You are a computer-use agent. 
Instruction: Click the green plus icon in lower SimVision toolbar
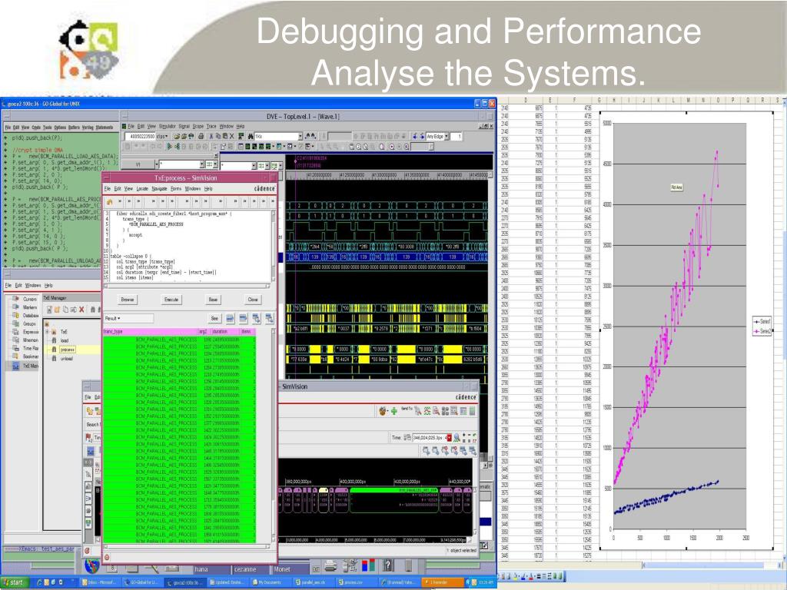coord(394,412)
